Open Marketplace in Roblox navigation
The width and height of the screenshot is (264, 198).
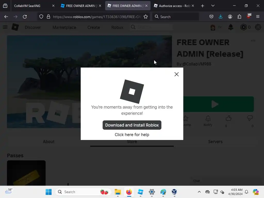64,27
